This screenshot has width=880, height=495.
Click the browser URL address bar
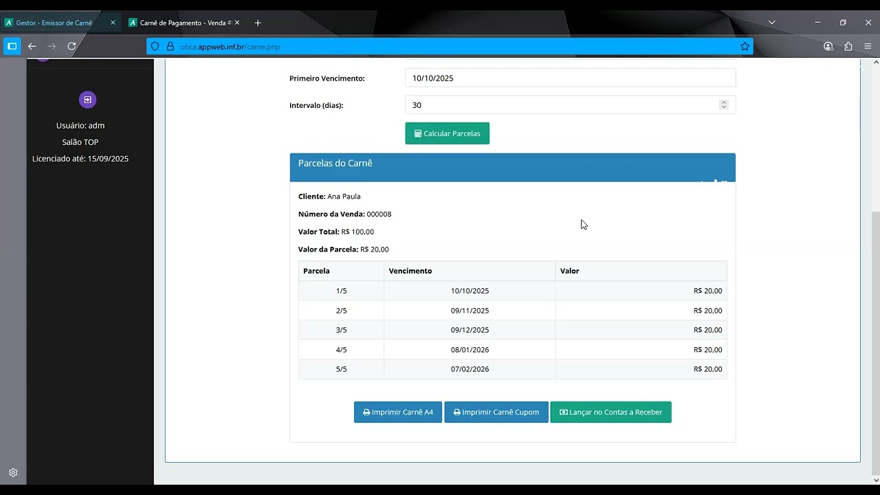point(450,47)
